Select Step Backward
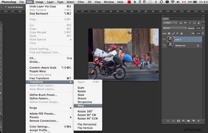The image size is (208, 133). pyautogui.click(x=50, y=14)
